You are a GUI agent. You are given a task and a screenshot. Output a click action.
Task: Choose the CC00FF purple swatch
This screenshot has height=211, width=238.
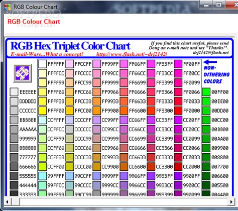[x=178, y=120]
